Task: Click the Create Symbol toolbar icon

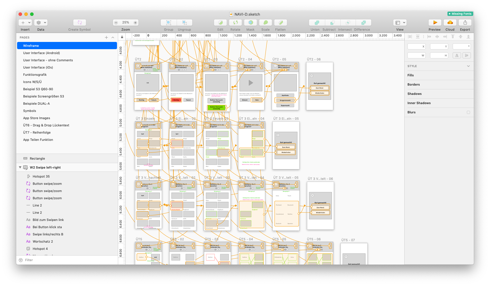Action: click(x=80, y=23)
